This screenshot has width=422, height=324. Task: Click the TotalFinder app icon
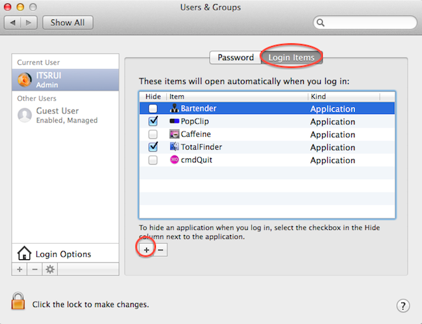175,146
